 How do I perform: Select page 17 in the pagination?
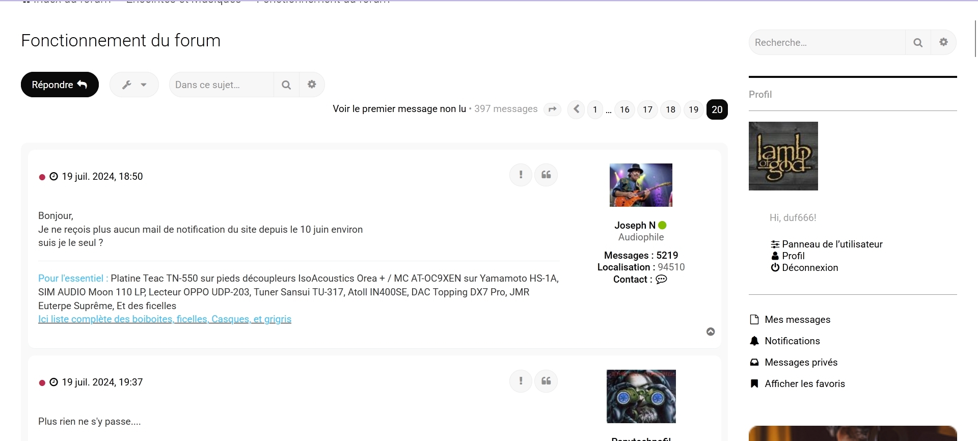(647, 109)
